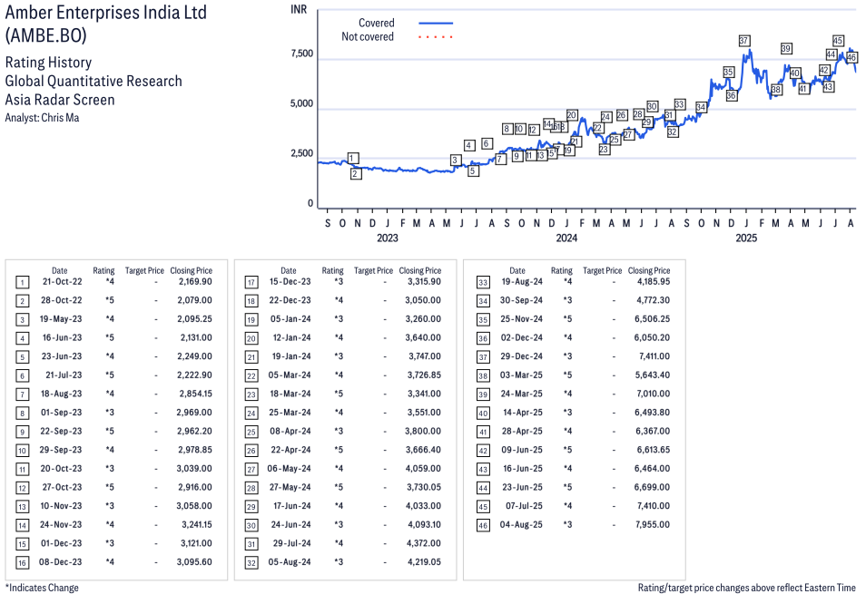
Task: Click the closing price 2,854.15
Action: click(195, 394)
